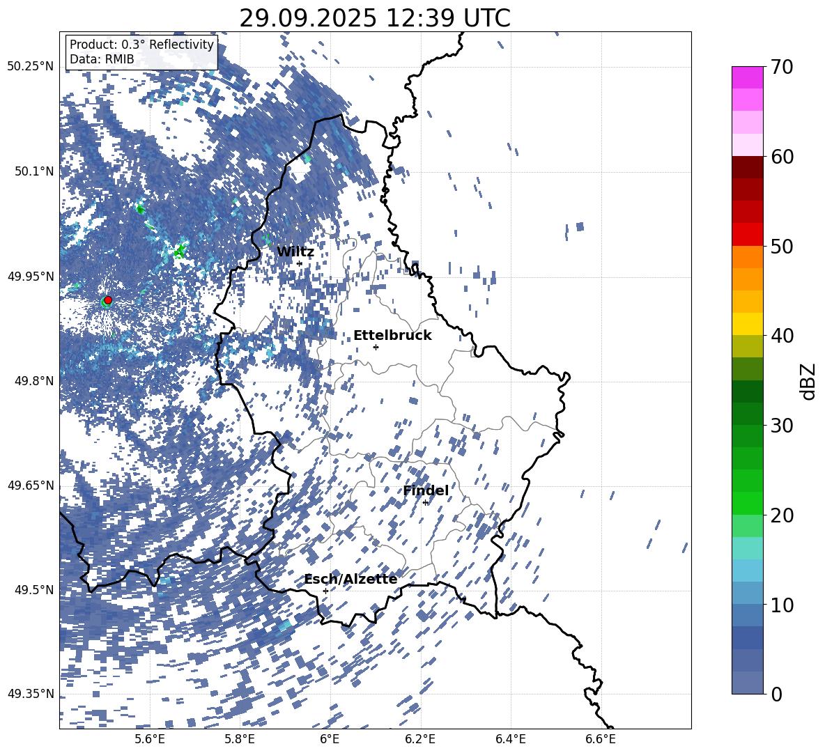825x753 pixels.
Task: Click the 50.25°N latitude label
Action: click(x=31, y=67)
